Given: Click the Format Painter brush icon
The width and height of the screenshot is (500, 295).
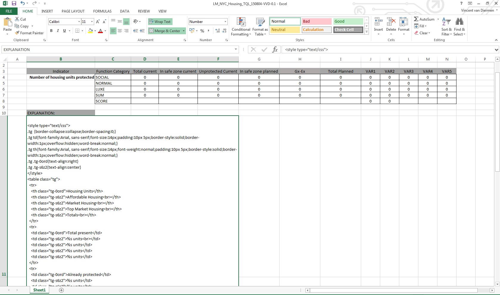Looking at the screenshot, I should [x=17, y=33].
